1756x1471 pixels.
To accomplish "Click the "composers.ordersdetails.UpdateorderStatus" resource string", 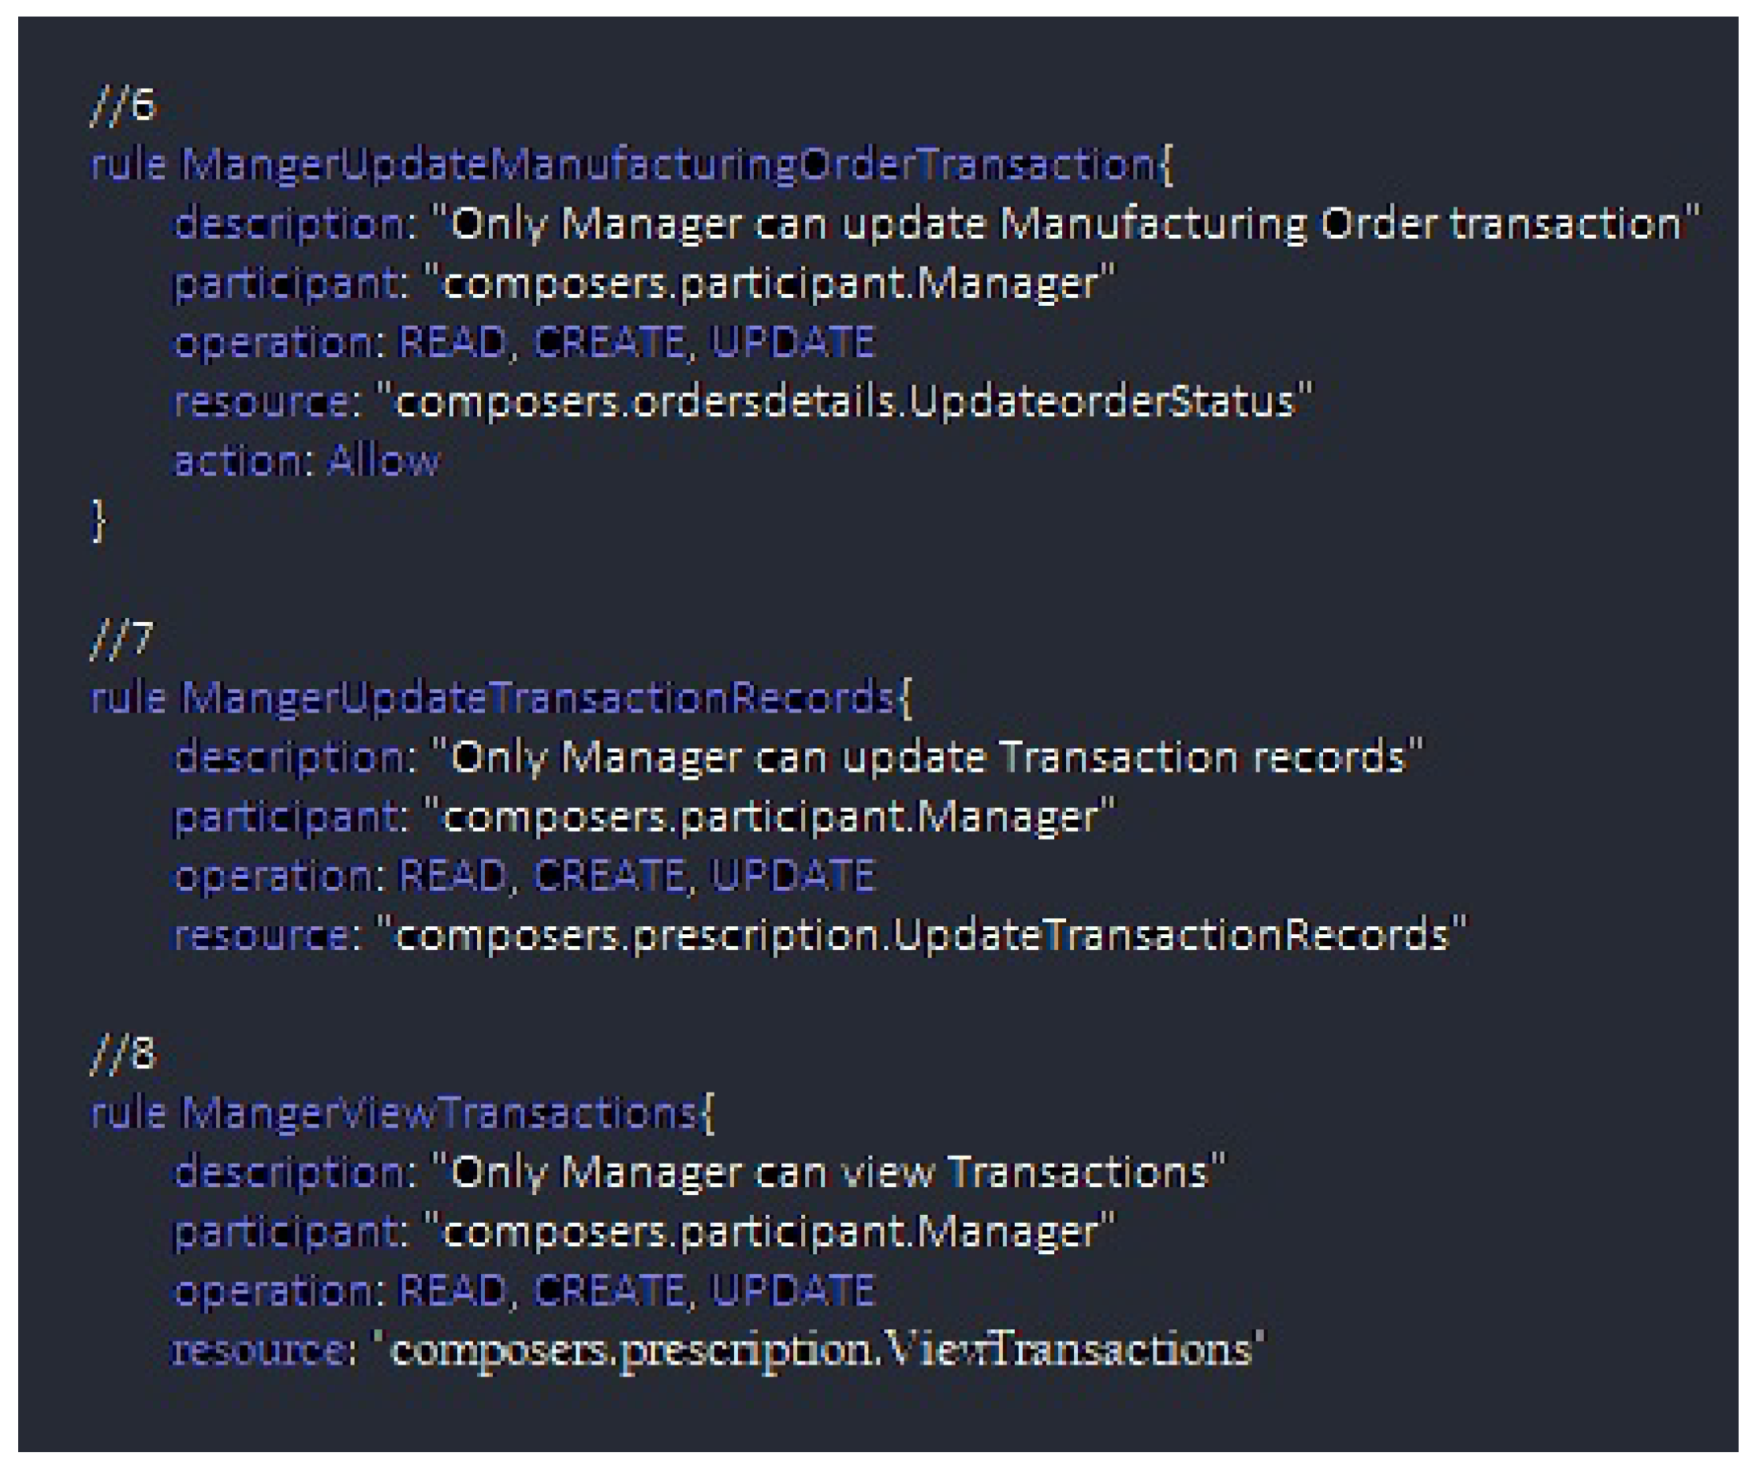I will (x=844, y=402).
